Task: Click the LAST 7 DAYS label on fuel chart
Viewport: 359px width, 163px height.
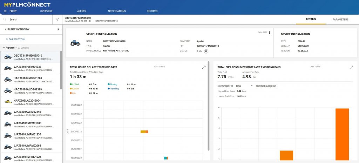Action: pyautogui.click(x=315, y=67)
